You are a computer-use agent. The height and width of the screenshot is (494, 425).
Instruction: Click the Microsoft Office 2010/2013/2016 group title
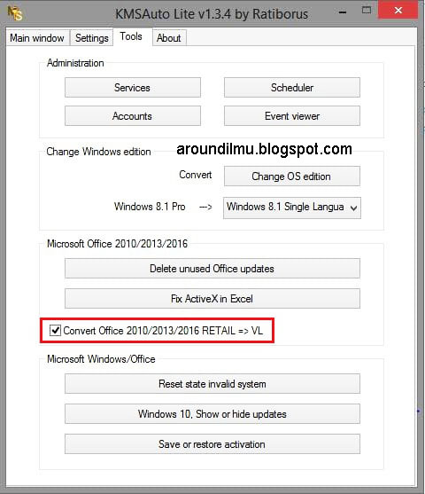click(x=118, y=244)
